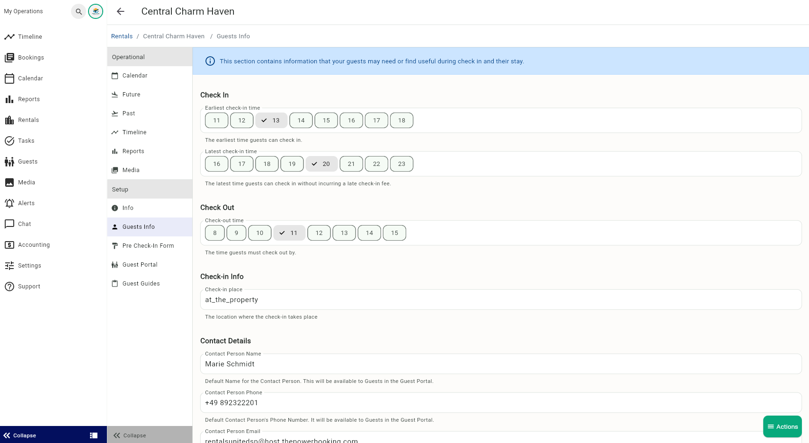This screenshot has width=809, height=443.
Task: Click the My Operations title
Action: [24, 11]
